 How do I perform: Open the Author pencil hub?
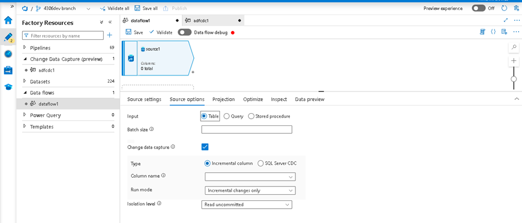tap(8, 37)
